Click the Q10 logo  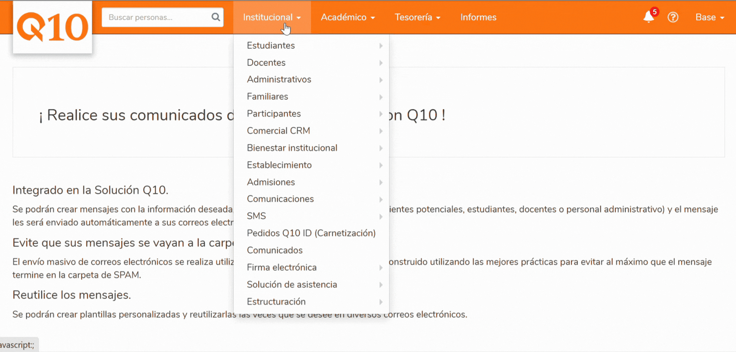[53, 27]
